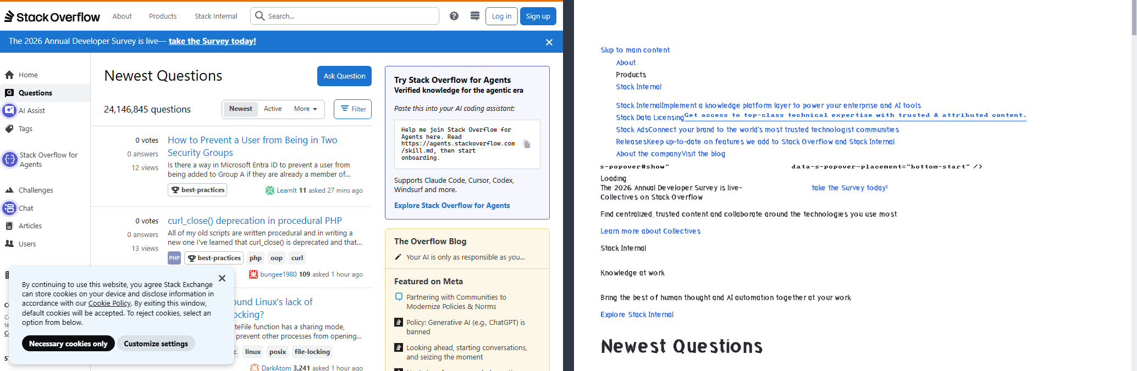Expand the More sort dropdown
Viewport: 1137px width, 371px height.
(306, 109)
